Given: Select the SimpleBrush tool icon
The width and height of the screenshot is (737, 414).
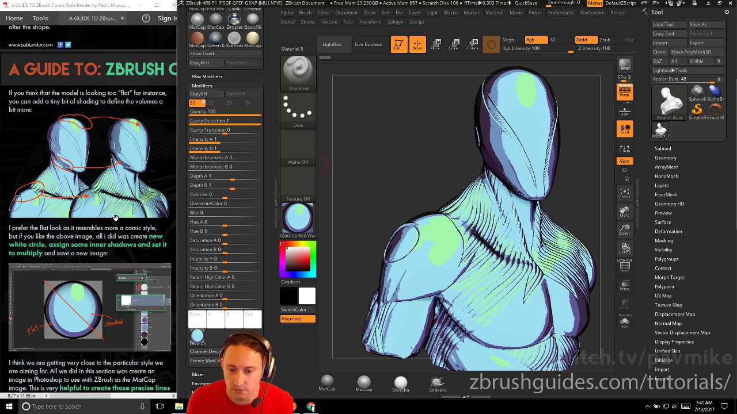Looking at the screenshot, I should point(697,110).
